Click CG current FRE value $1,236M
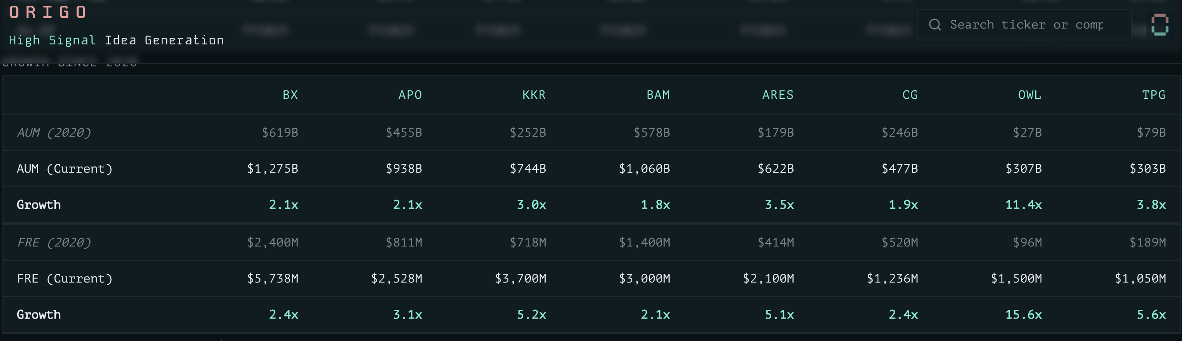This screenshot has height=341, width=1182. tap(892, 279)
